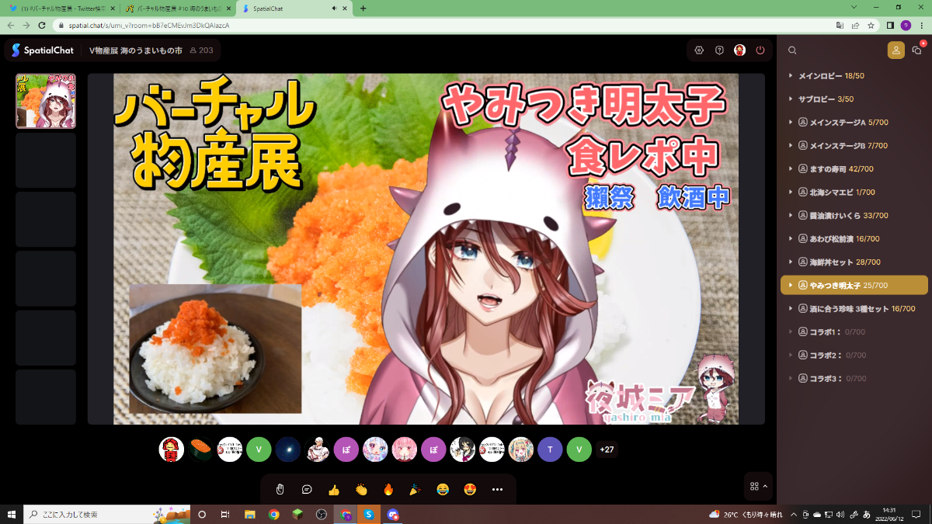Open File Explorer from the taskbar
Viewport: 932px width, 524px height.
point(250,514)
